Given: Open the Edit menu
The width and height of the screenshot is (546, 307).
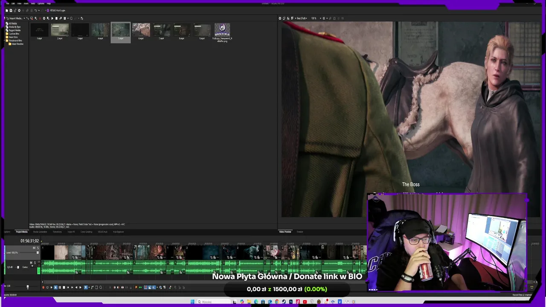Looking at the screenshot, I should tap(13, 3).
